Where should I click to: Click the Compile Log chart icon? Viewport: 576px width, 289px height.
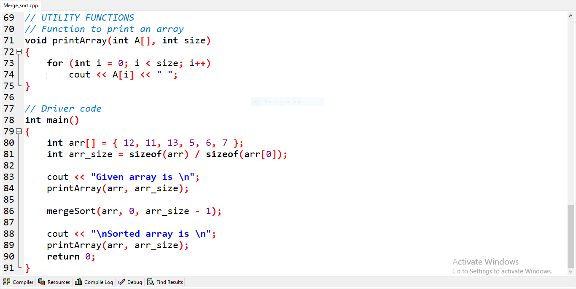78,282
